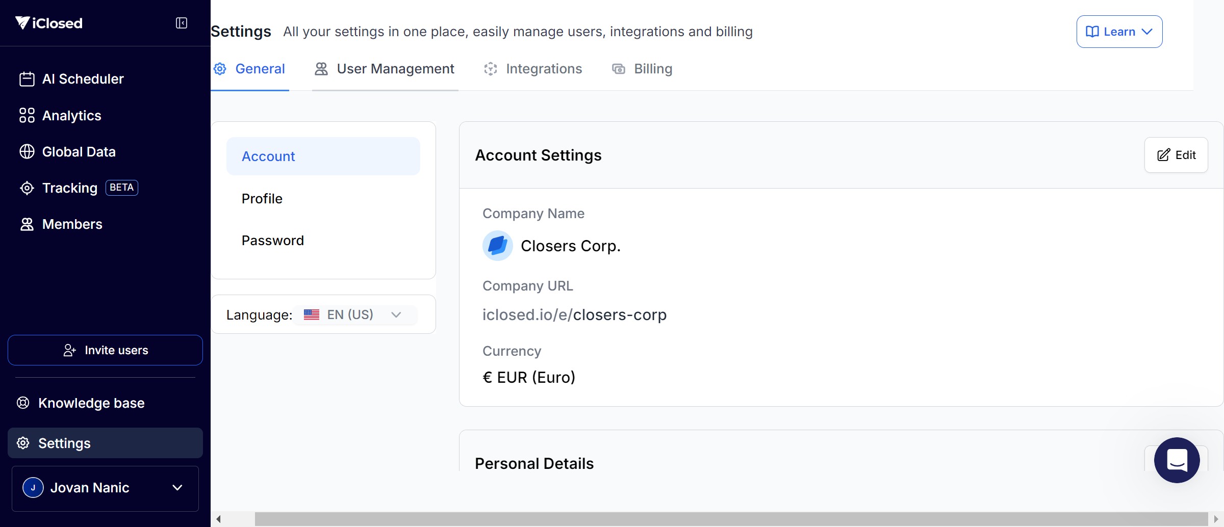Edit the Account Settings

(x=1176, y=155)
